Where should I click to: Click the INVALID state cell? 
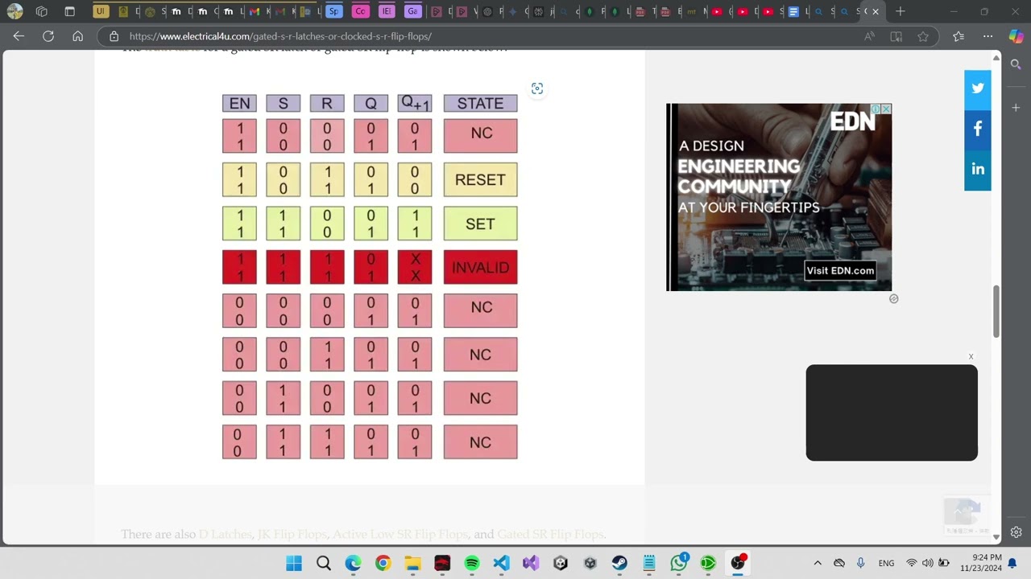coord(480,268)
